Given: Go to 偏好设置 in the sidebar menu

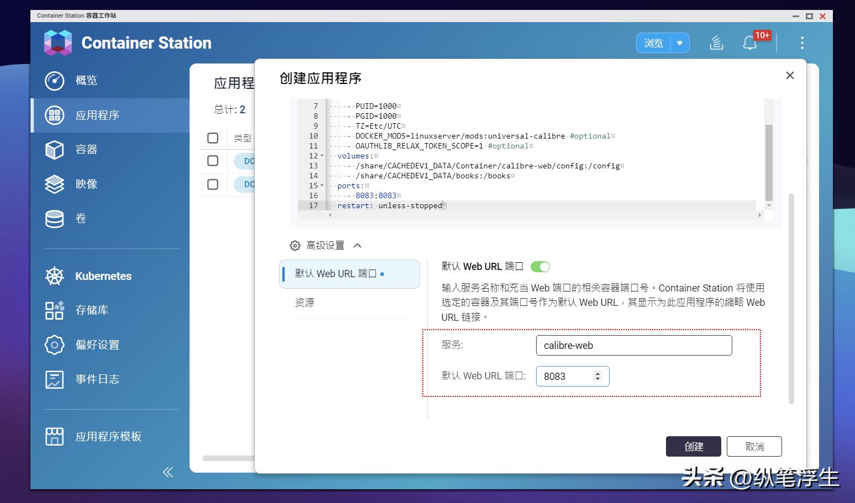Looking at the screenshot, I should pyautogui.click(x=97, y=345).
